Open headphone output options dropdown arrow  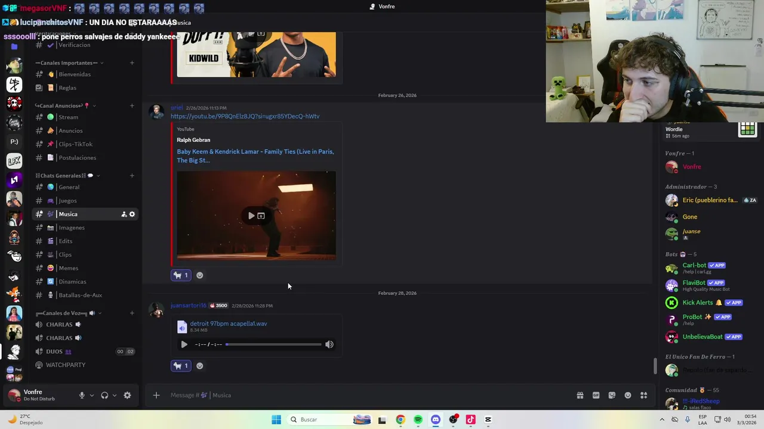[114, 395]
